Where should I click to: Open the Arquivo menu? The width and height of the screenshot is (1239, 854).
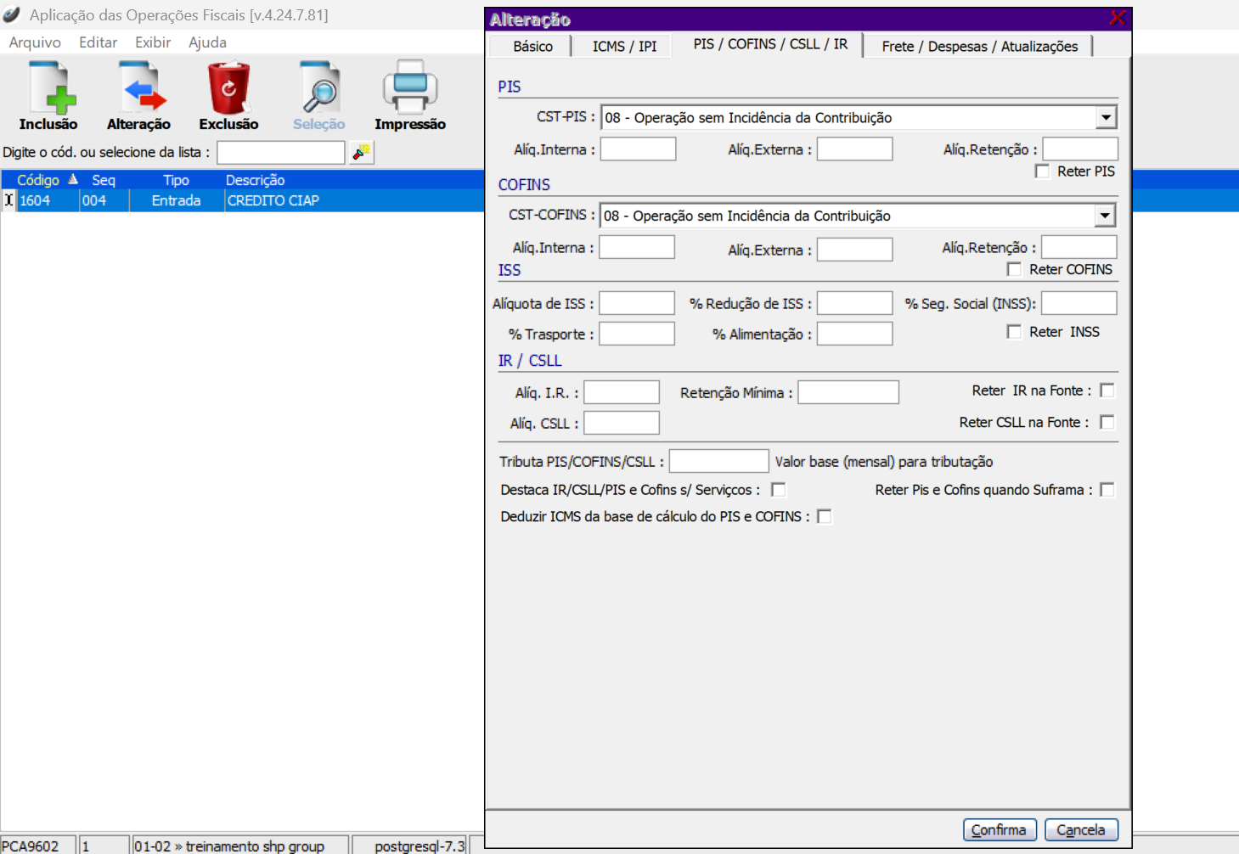(35, 42)
